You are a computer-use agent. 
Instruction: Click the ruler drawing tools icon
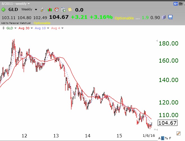(x=179, y=133)
